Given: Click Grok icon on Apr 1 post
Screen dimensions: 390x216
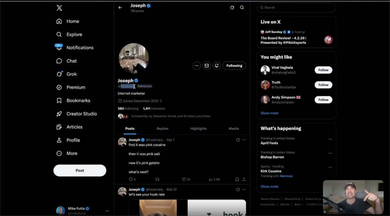Looking at the screenshot, I should coord(238,140).
